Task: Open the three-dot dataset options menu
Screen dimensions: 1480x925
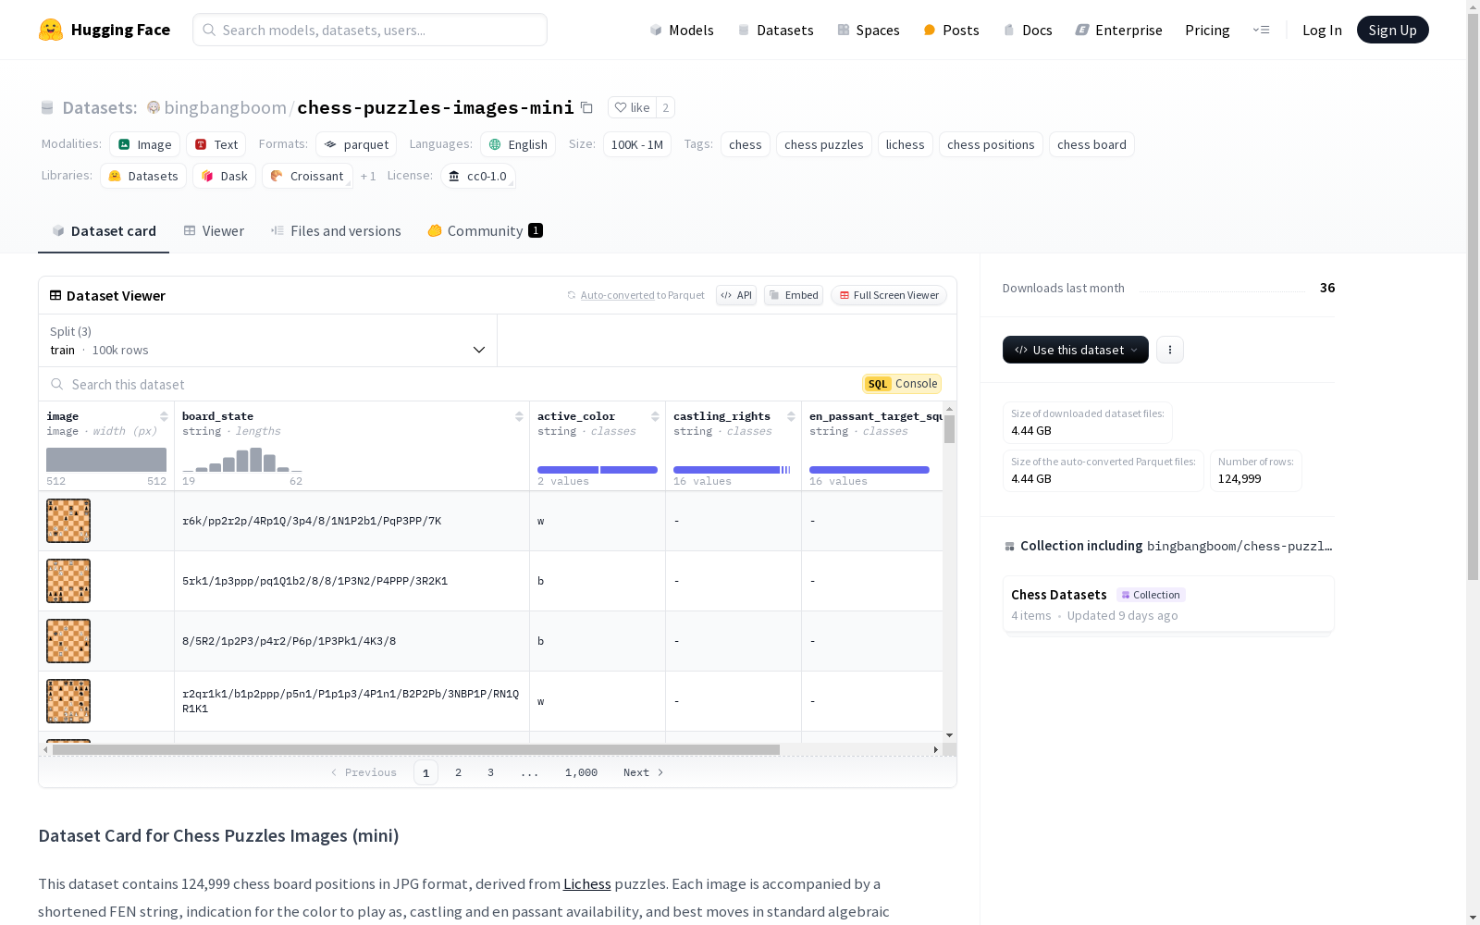Action: (1170, 350)
